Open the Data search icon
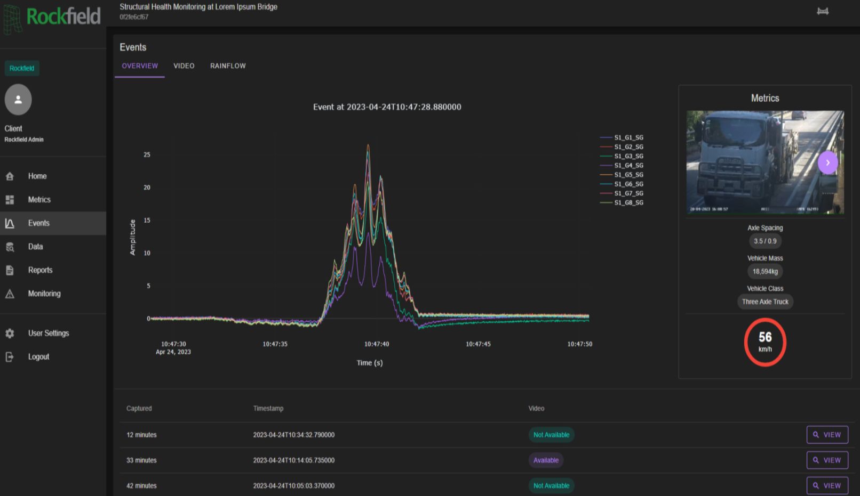This screenshot has width=860, height=496. pos(10,247)
